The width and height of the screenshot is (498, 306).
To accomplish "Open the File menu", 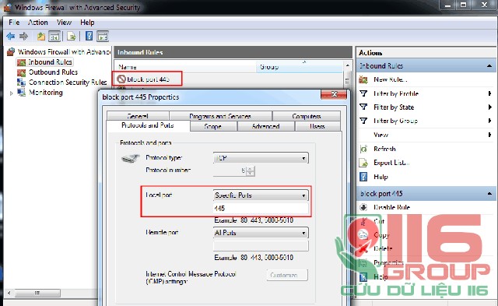I will (14, 23).
